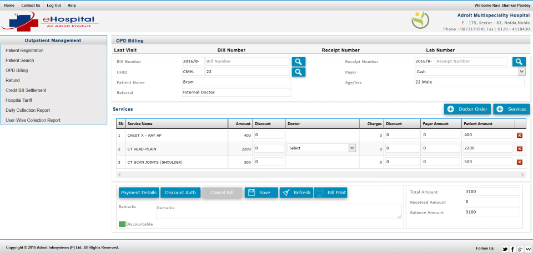Open Credit Bill Settlement
The image size is (533, 254).
(26, 90)
